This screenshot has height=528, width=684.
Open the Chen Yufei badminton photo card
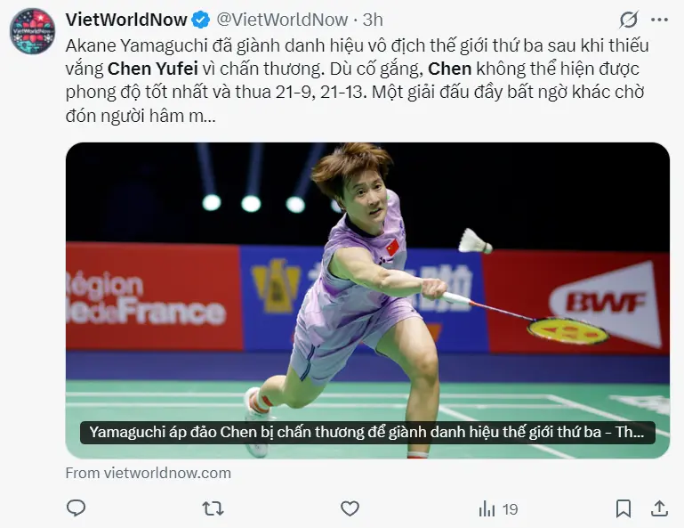(x=367, y=300)
